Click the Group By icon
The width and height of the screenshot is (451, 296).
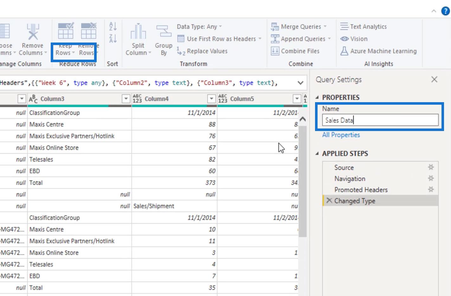(164, 32)
